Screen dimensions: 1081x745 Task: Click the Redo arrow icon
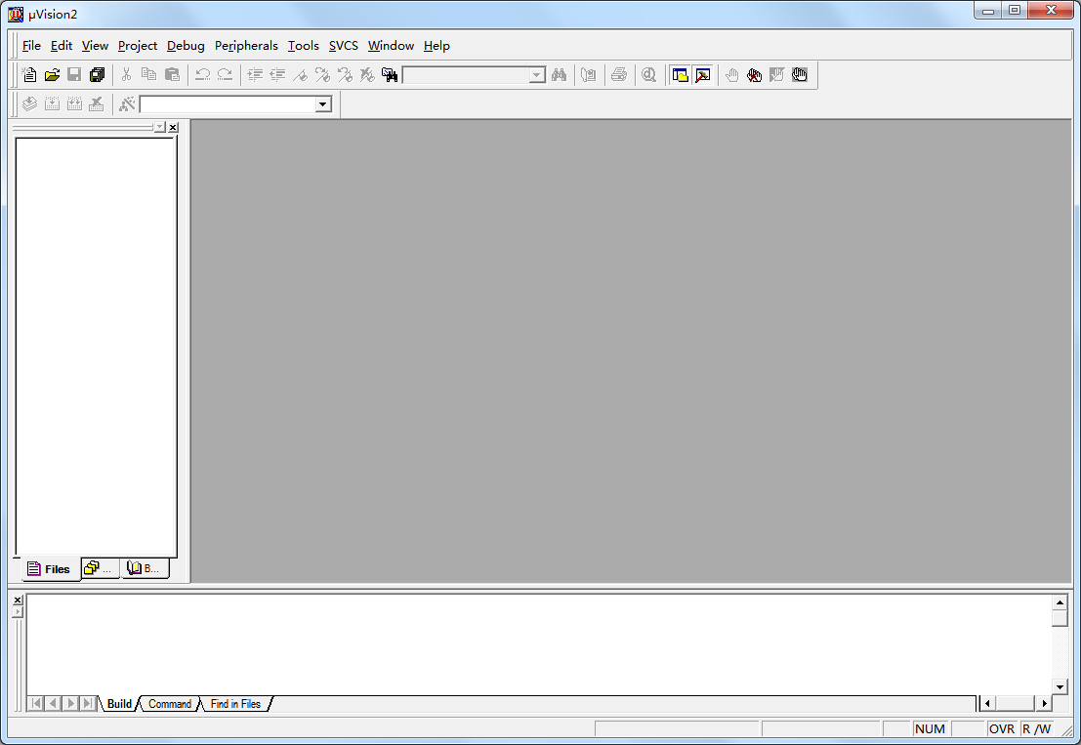pos(225,75)
